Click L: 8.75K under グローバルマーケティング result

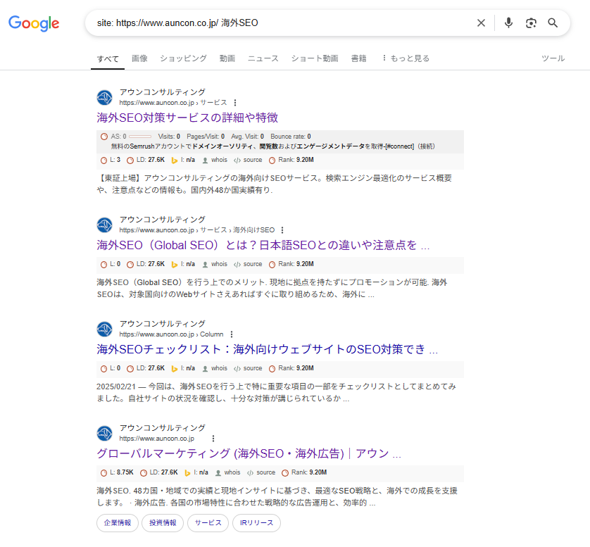pyautogui.click(x=117, y=472)
